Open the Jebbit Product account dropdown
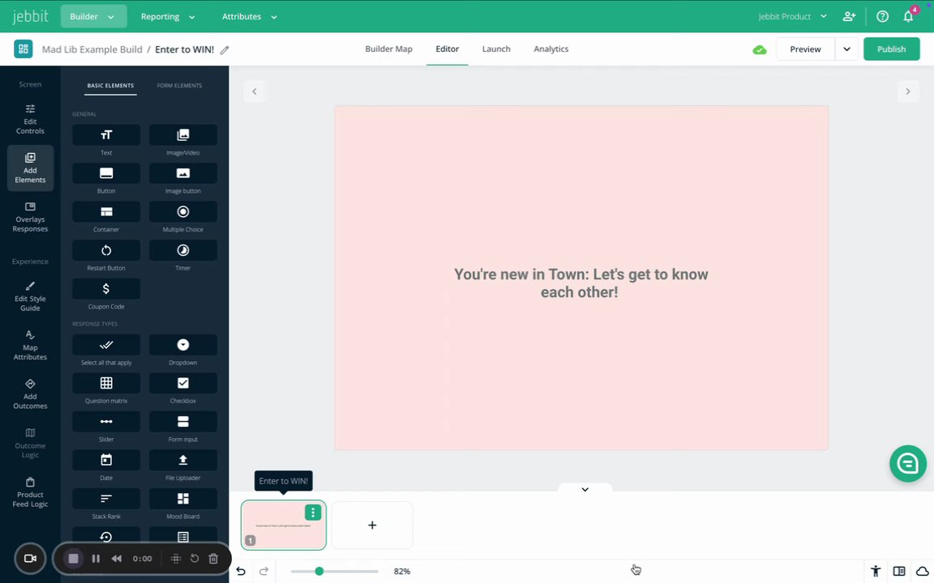 coord(792,17)
